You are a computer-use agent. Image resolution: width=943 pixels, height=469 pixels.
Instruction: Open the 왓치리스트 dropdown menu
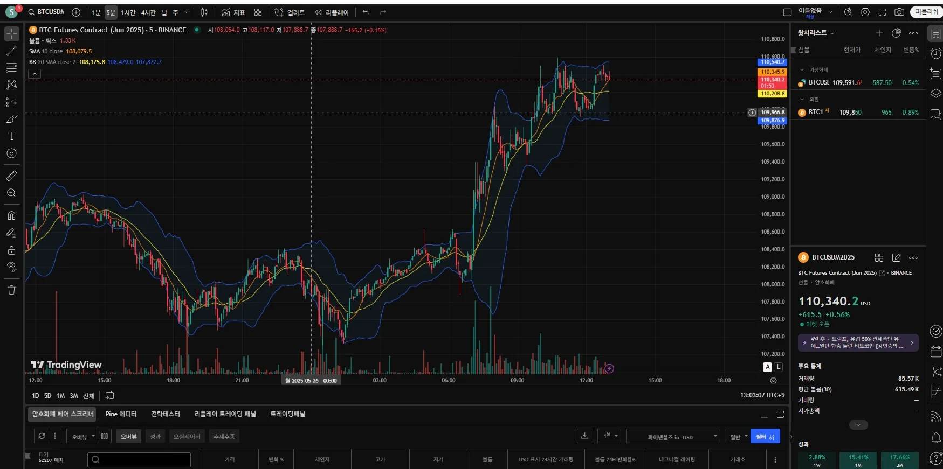pos(816,33)
